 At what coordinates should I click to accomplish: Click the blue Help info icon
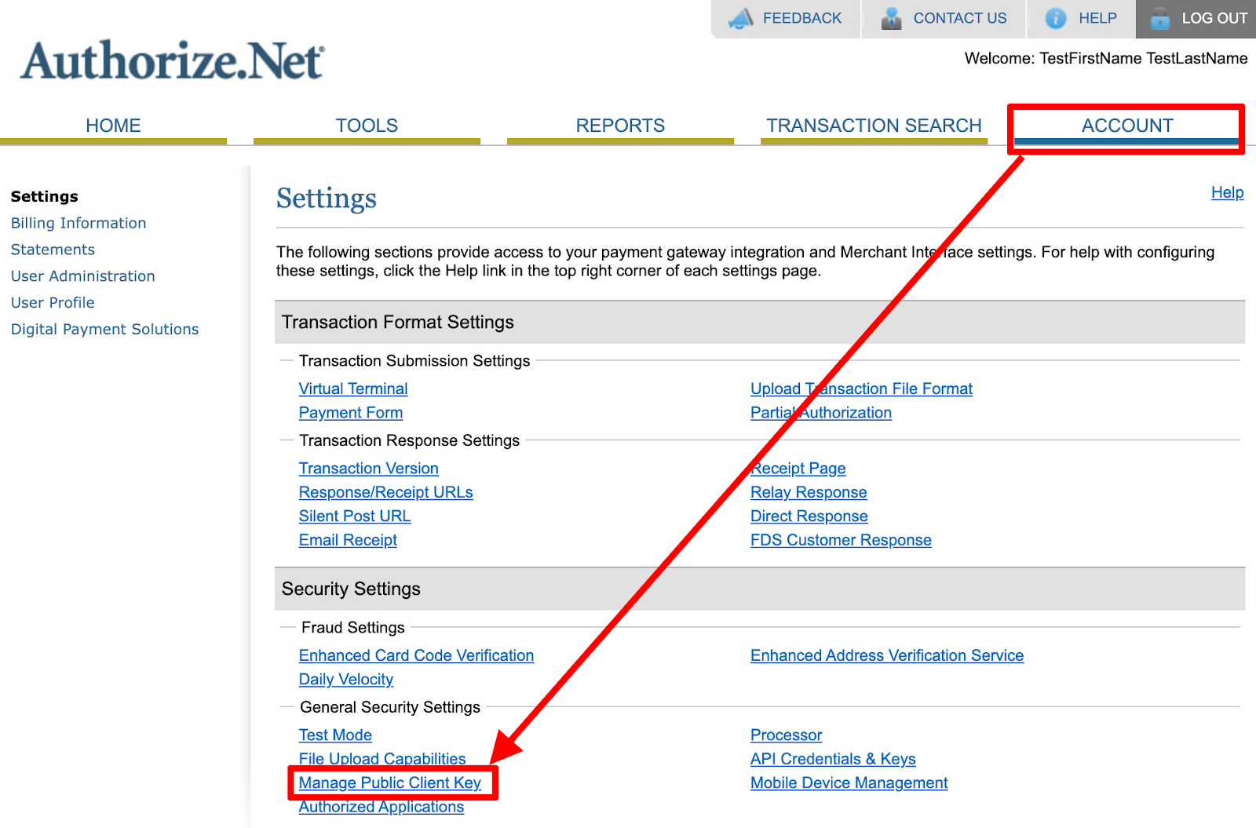pos(1056,18)
